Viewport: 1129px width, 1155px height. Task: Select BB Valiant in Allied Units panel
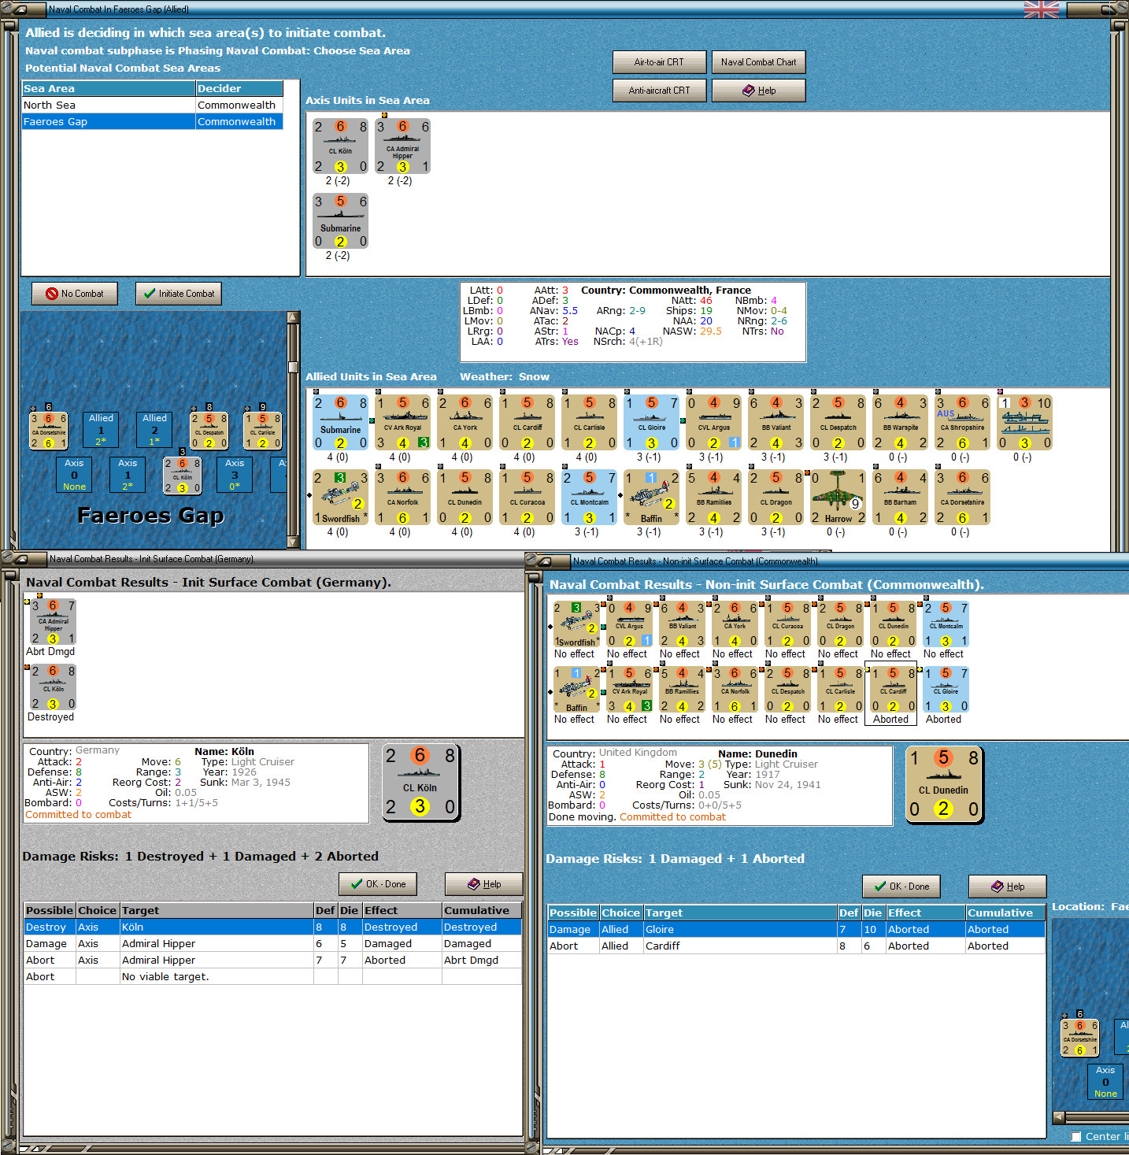tap(775, 423)
